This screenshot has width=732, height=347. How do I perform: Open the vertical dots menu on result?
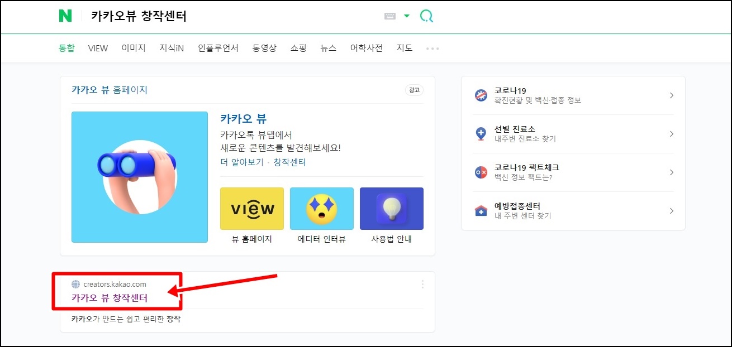click(x=422, y=285)
